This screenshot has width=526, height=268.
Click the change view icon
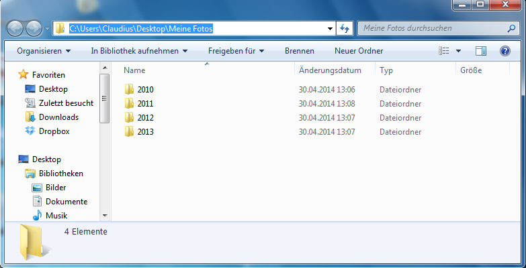pyautogui.click(x=444, y=51)
